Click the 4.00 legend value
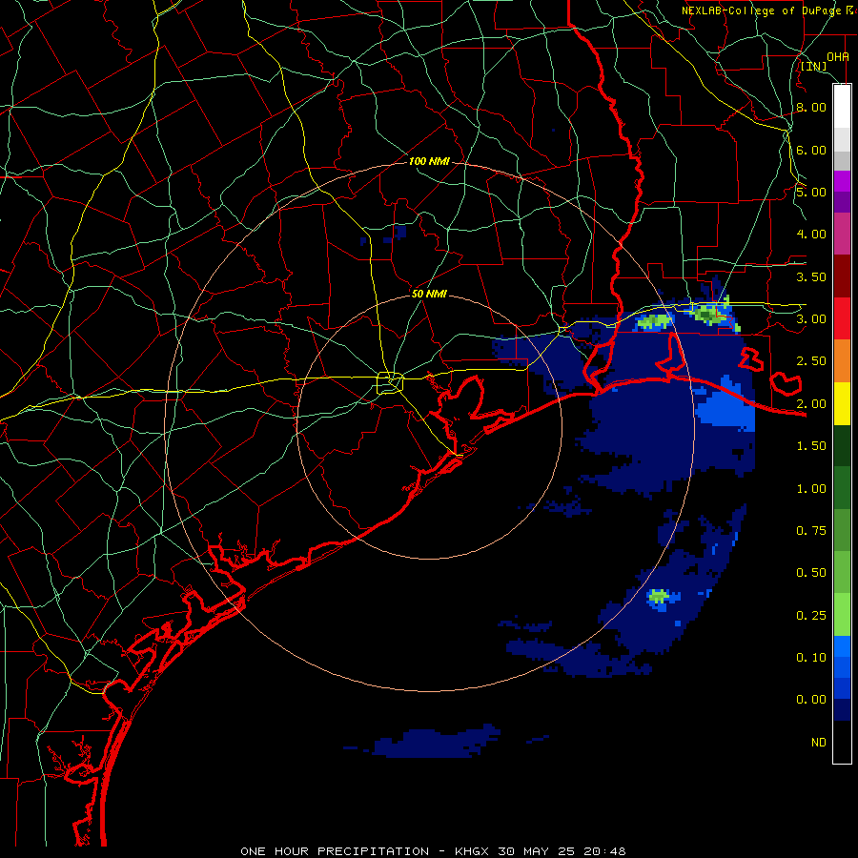The image size is (858, 858). tap(811, 235)
